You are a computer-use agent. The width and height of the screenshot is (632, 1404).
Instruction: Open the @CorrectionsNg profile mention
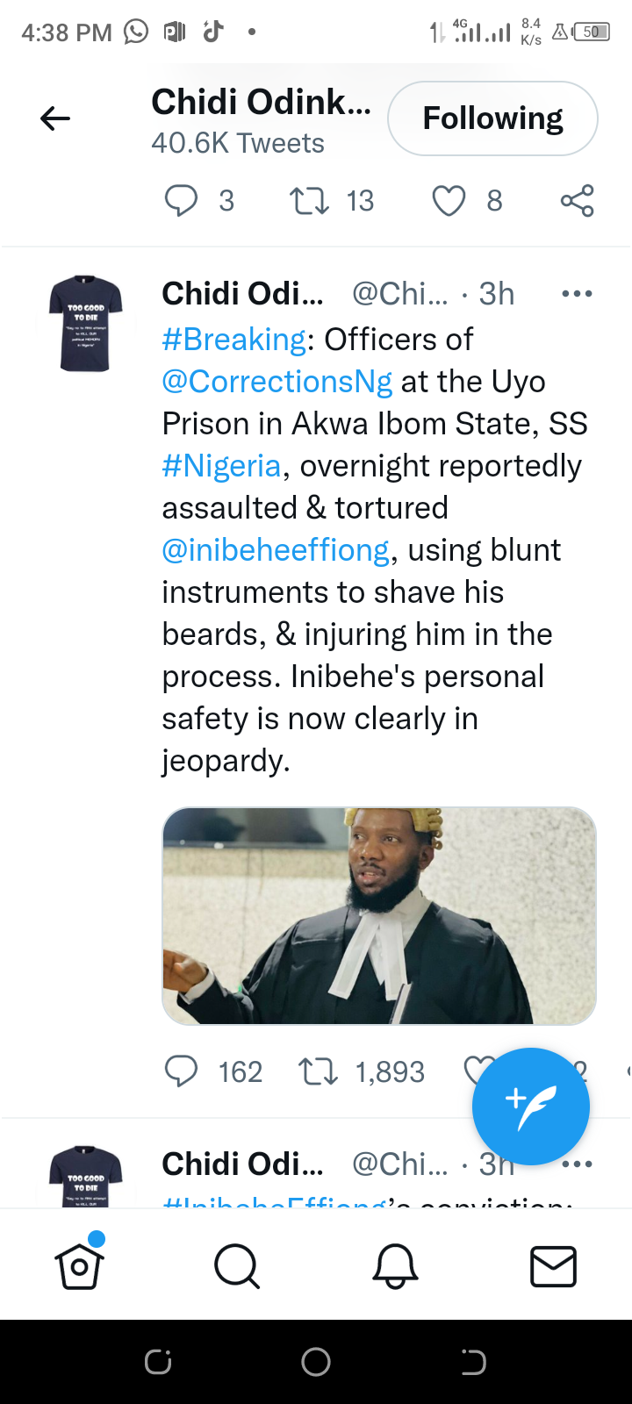point(277,382)
